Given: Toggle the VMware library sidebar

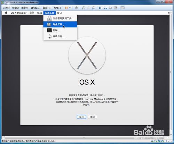Looking at the screenshot, I should point(101,8).
